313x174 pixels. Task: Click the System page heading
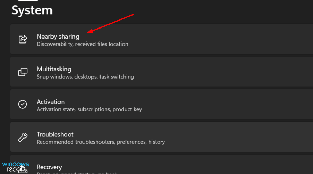(x=32, y=10)
